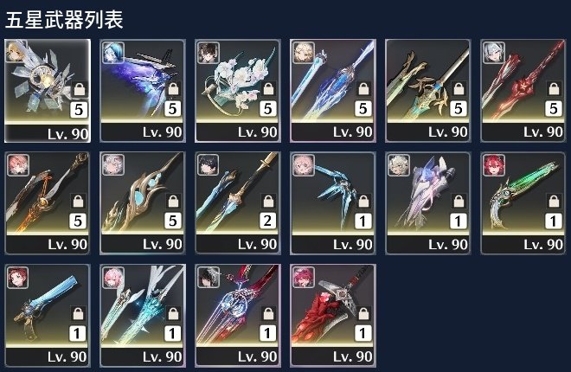The image size is (571, 372).
Task: Click the pink-haired avatar on flaming sword card
Action: pos(18,165)
